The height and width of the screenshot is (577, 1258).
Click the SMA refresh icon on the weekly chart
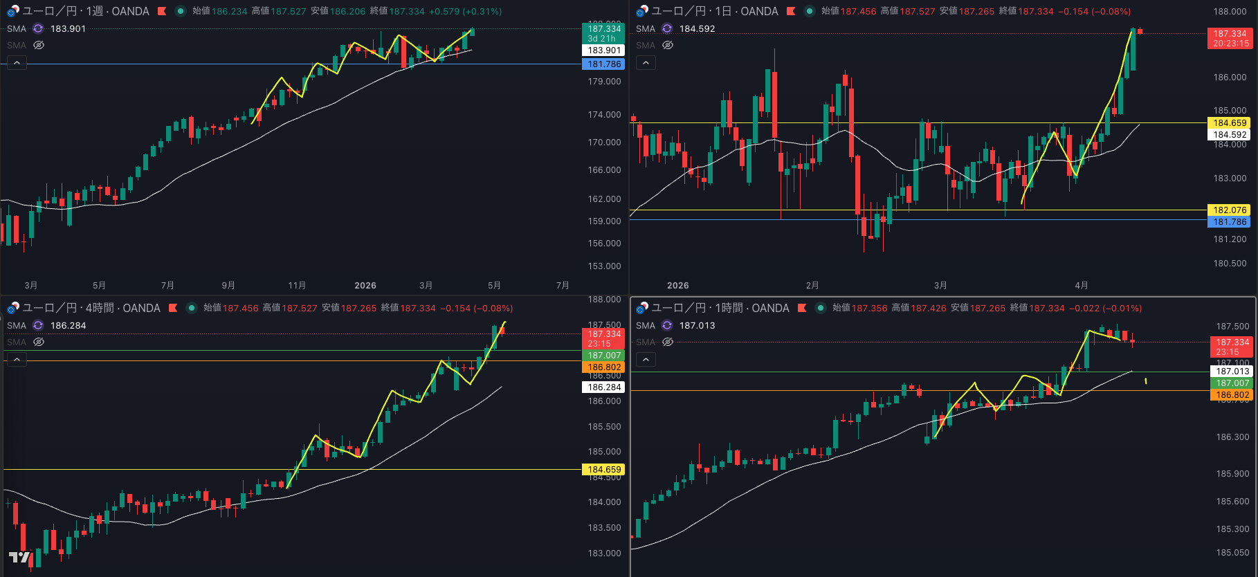tap(38, 28)
